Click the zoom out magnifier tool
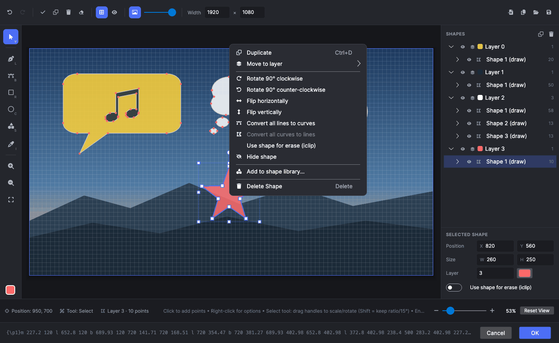The width and height of the screenshot is (559, 343). coord(11,183)
